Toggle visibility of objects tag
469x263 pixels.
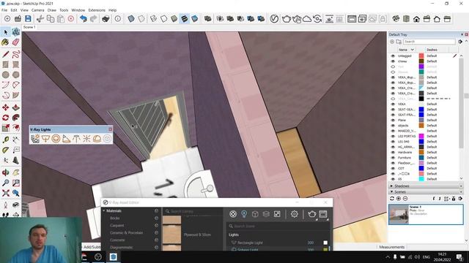pyautogui.click(x=393, y=126)
